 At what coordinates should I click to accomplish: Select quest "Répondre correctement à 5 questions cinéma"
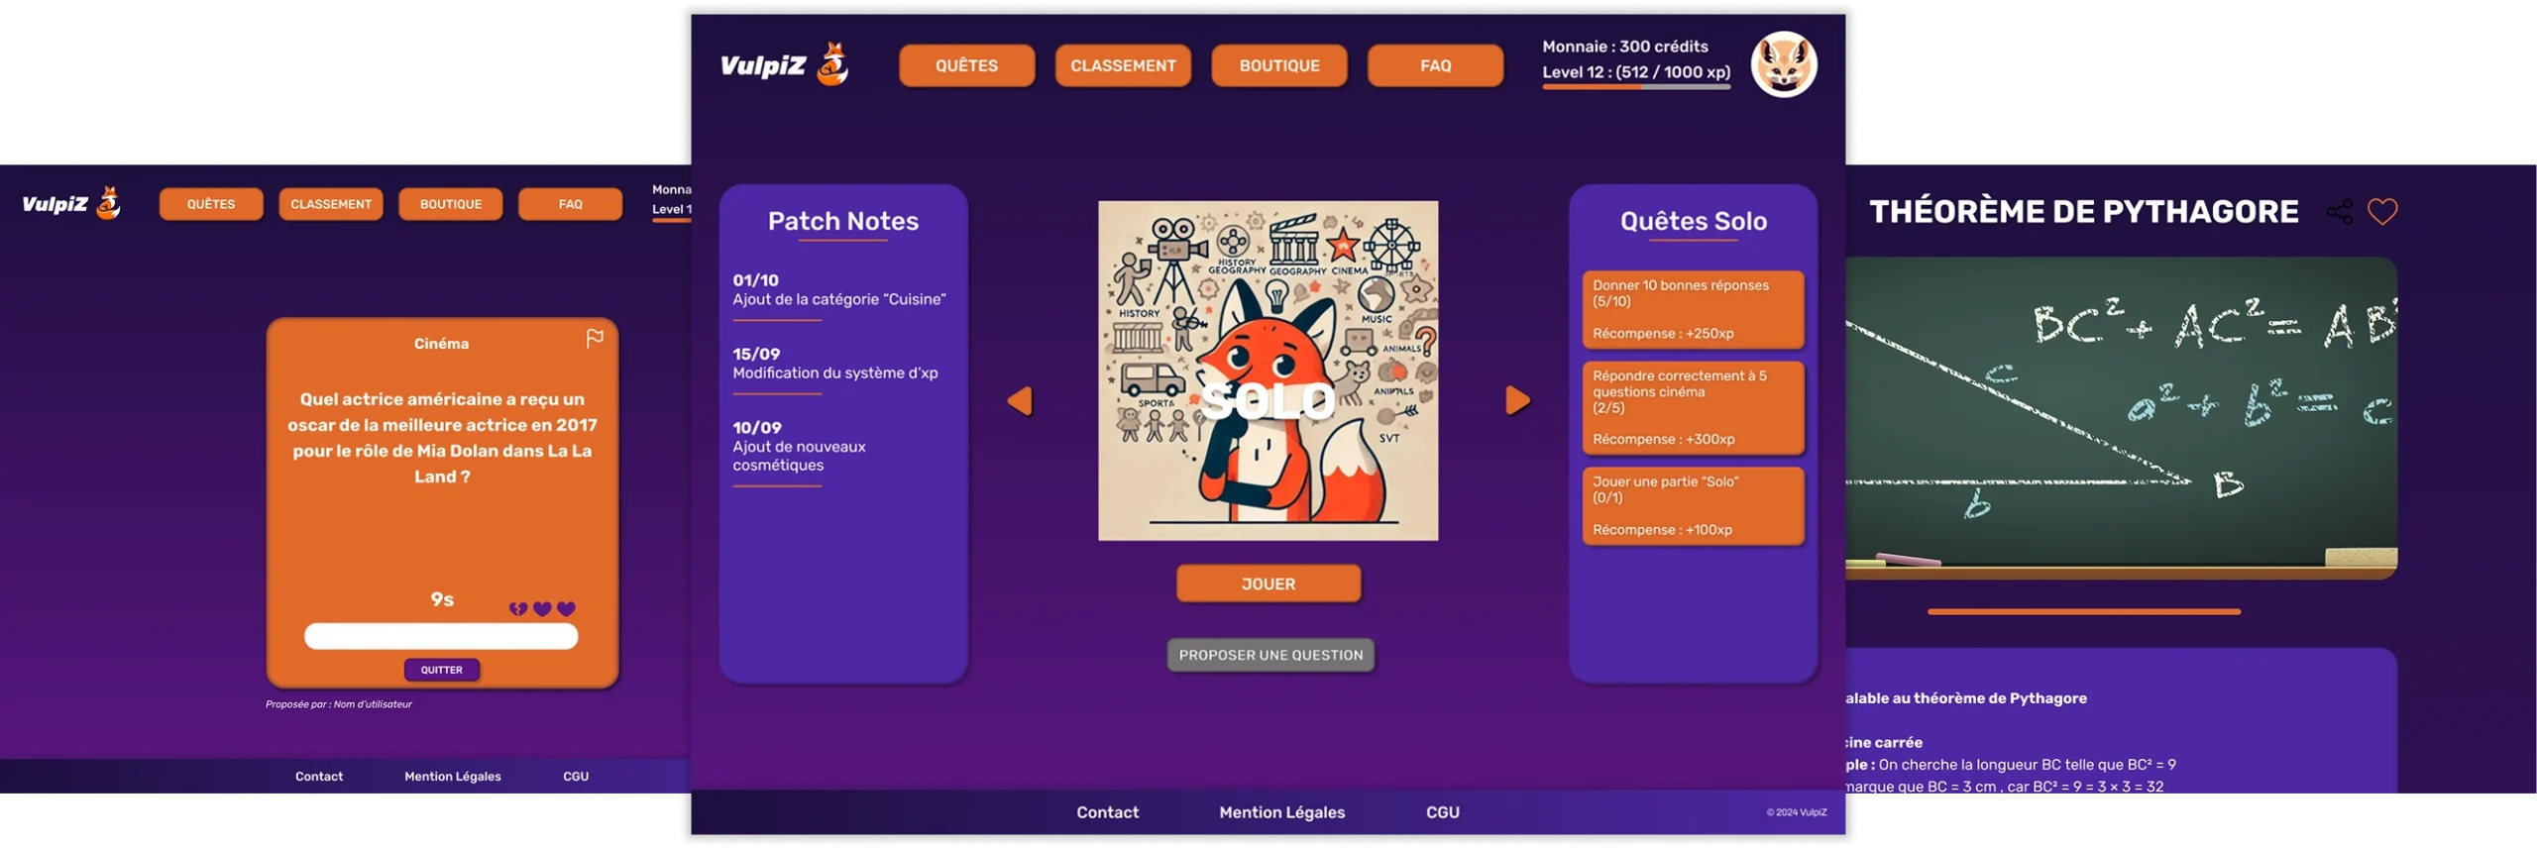tap(1693, 407)
